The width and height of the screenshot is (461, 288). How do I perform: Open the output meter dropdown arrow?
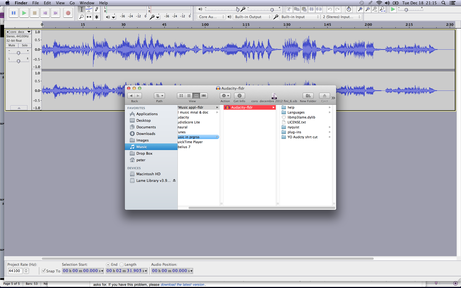114,17
